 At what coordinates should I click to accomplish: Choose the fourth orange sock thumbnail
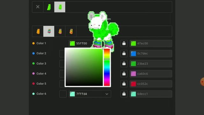(x=71, y=31)
